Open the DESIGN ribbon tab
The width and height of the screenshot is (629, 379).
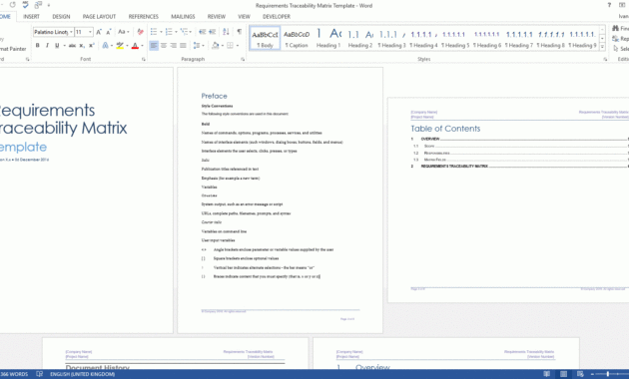tap(61, 16)
